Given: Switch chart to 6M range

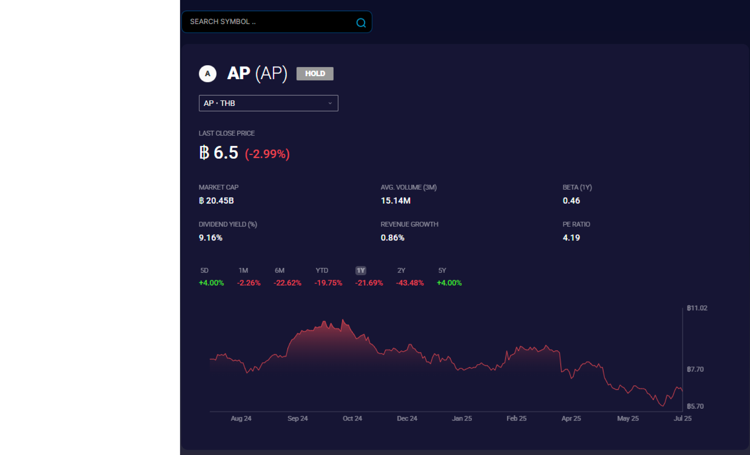Looking at the screenshot, I should pos(279,271).
